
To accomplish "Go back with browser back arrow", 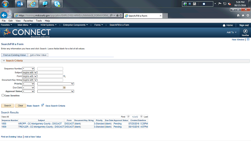I will [x=4, y=15].
